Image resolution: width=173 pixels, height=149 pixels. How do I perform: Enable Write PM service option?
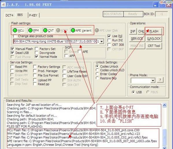[x=12, y=71]
